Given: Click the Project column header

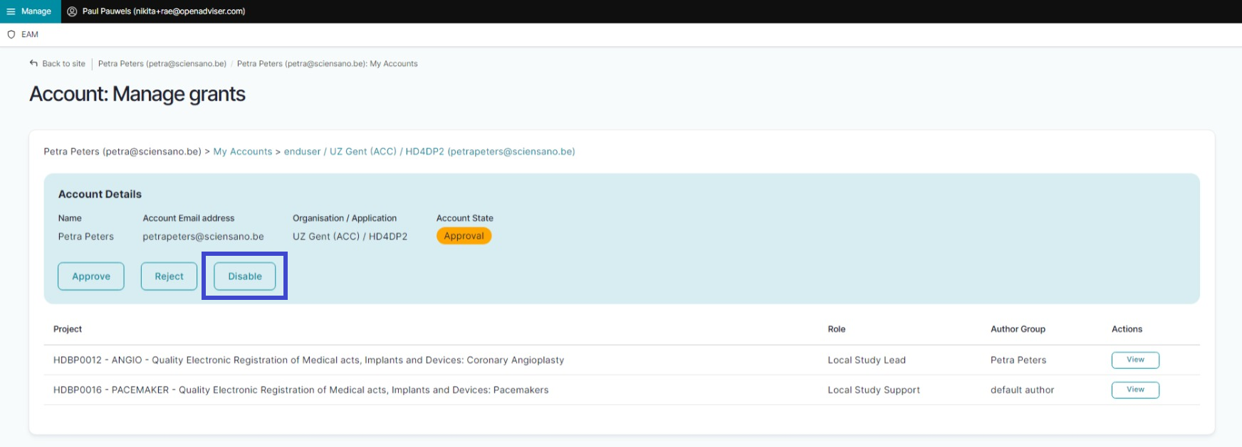Looking at the screenshot, I should [68, 329].
